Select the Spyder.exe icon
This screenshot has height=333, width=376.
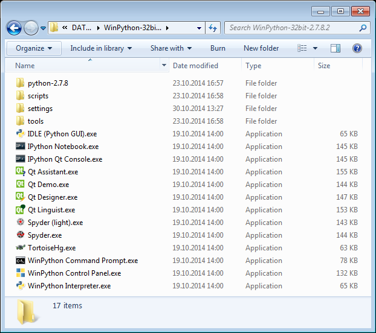tap(21, 235)
